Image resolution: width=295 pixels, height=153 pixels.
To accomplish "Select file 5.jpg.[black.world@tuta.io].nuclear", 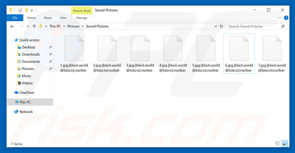I will (x=206, y=54).
